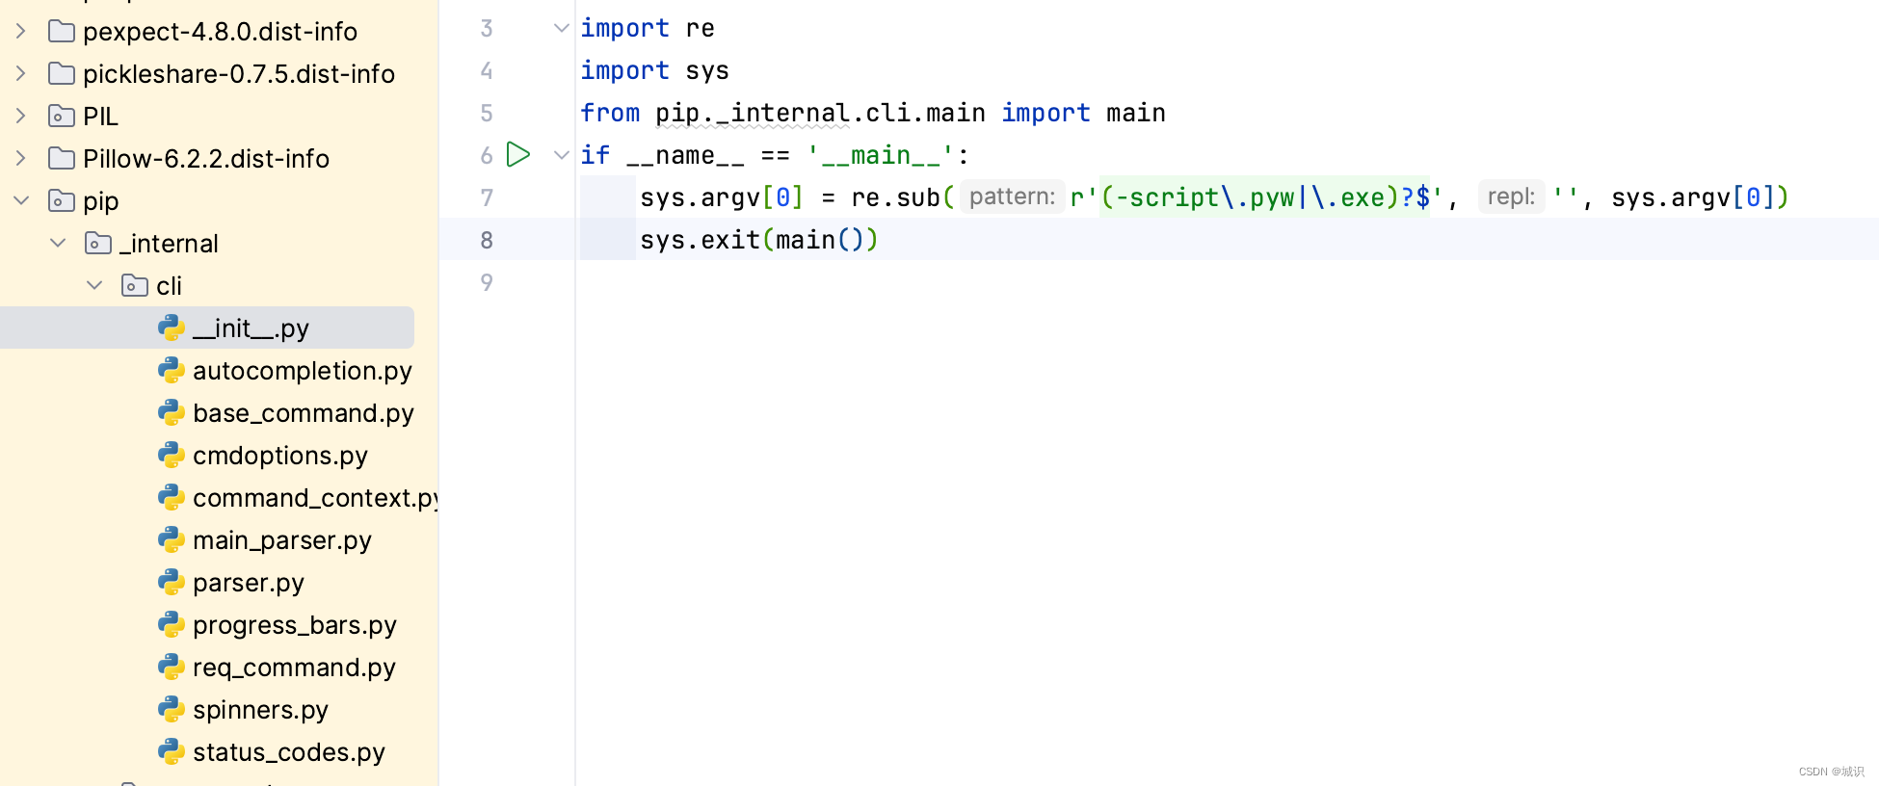Click the Python icon of spinners.py
The height and width of the screenshot is (786, 1879).
172,710
